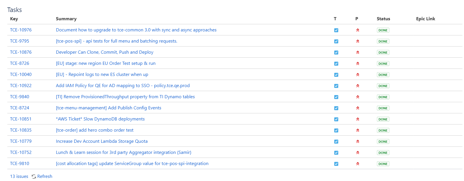This screenshot has height=181, width=464.
Task: Click the red priority arrows for TCE-10752
Action: tap(358, 153)
